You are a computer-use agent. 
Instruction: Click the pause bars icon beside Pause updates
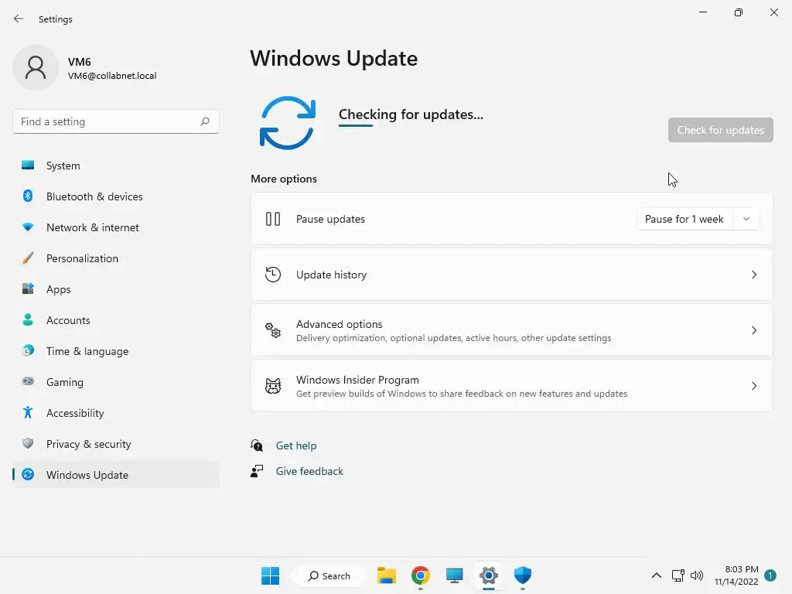coord(273,219)
